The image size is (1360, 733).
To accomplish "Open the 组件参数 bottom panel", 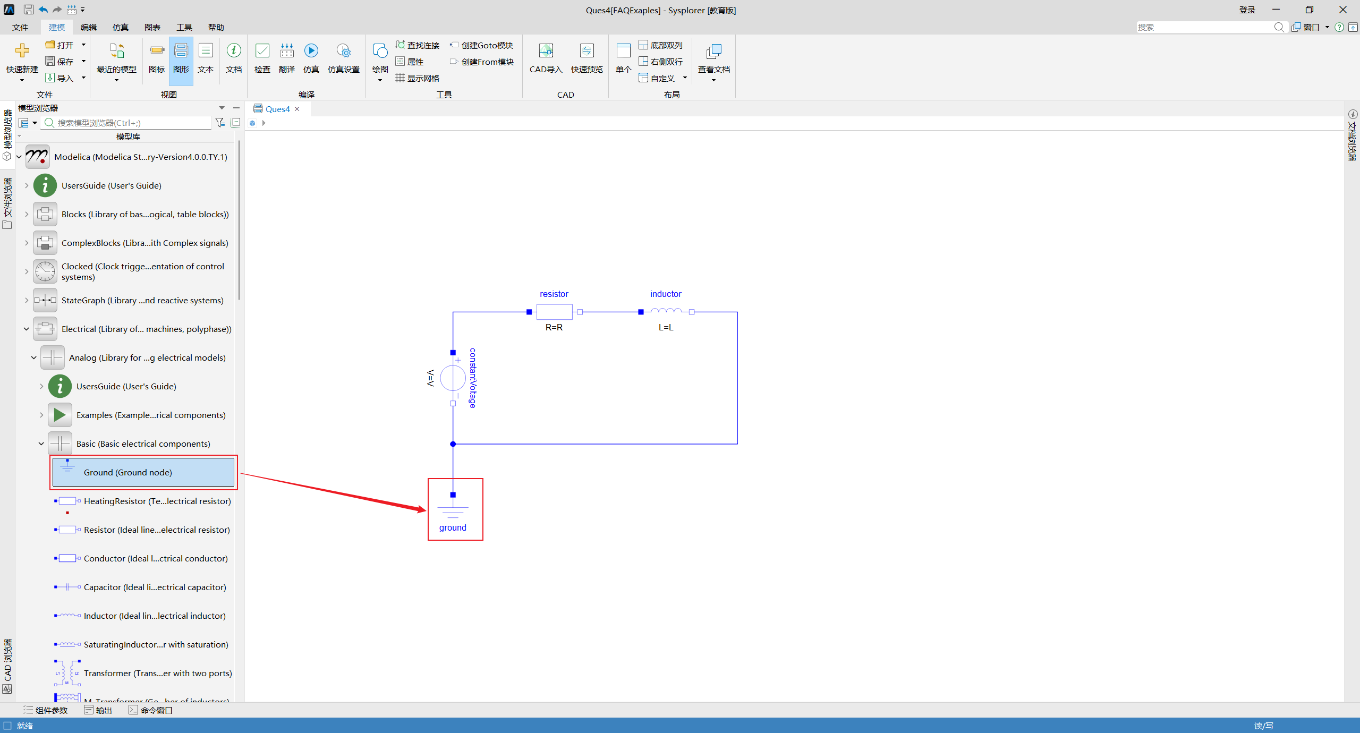I will (46, 710).
